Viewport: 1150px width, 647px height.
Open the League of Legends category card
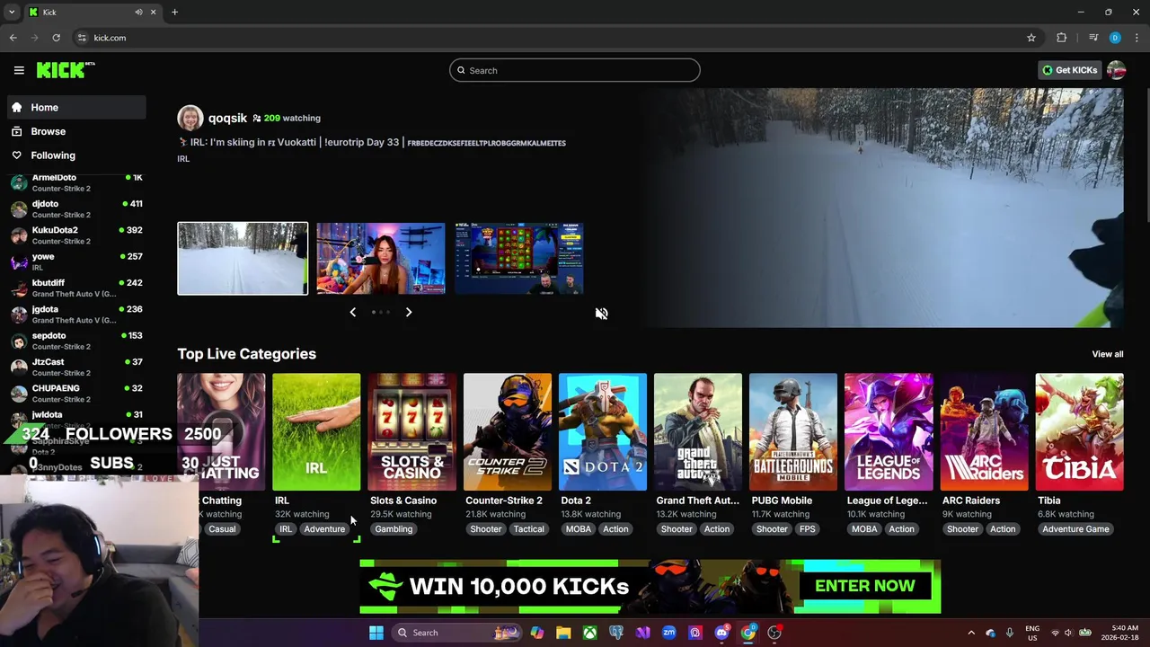click(889, 432)
